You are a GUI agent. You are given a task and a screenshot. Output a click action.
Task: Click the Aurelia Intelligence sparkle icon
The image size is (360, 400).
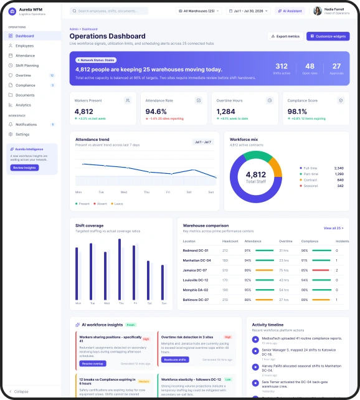point(12,150)
